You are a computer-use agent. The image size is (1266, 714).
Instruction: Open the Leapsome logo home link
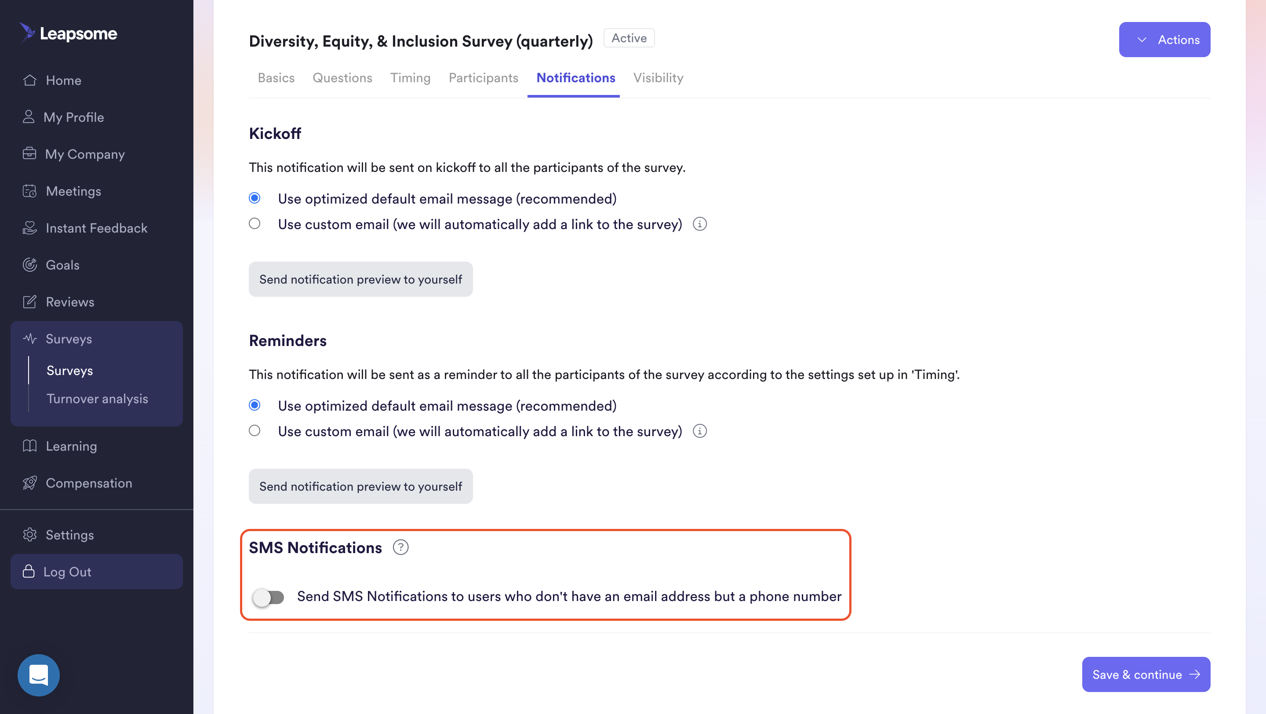(x=68, y=33)
